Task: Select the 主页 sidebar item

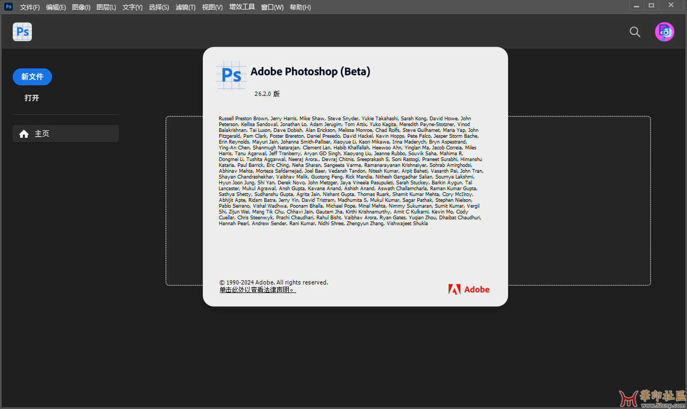Action: tap(66, 134)
